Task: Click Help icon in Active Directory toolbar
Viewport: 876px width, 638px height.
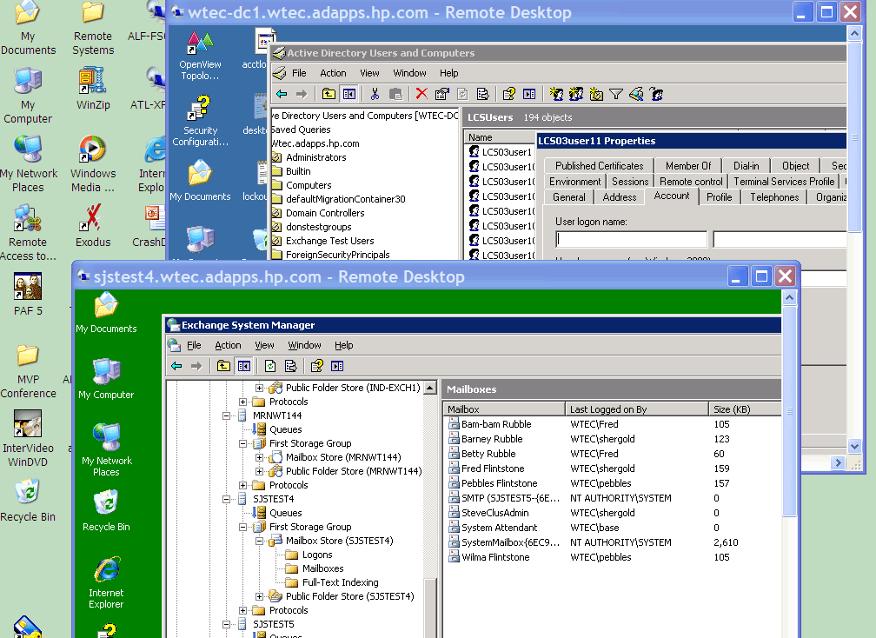Action: 508,94
